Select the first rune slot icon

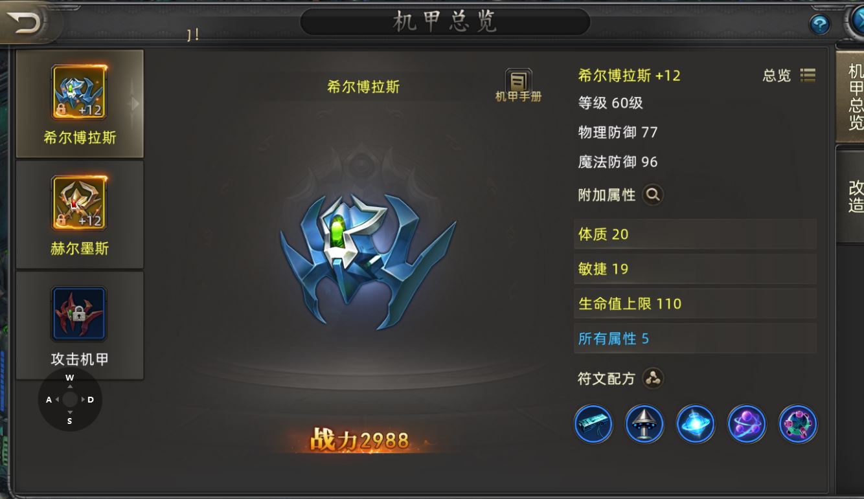[593, 425]
